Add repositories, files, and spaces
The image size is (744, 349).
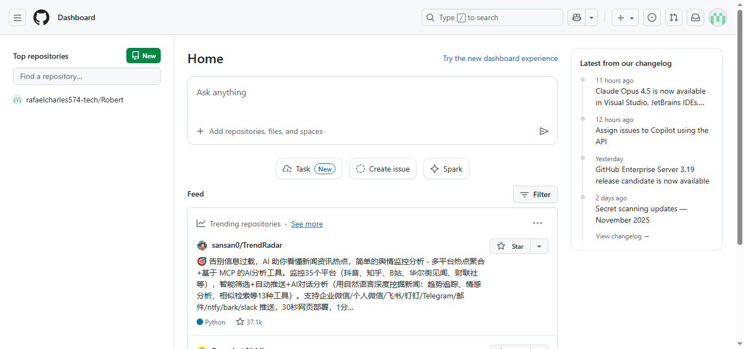tap(260, 131)
